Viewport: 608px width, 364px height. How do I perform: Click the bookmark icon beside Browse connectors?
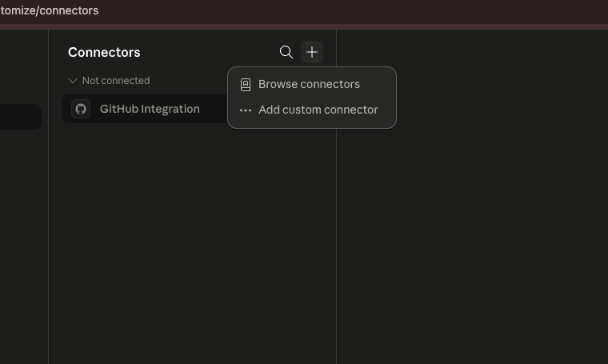(x=246, y=85)
